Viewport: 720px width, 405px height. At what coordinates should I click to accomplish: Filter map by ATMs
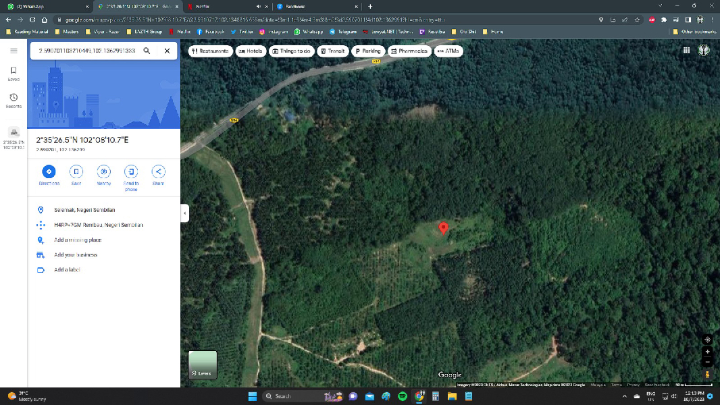click(448, 51)
